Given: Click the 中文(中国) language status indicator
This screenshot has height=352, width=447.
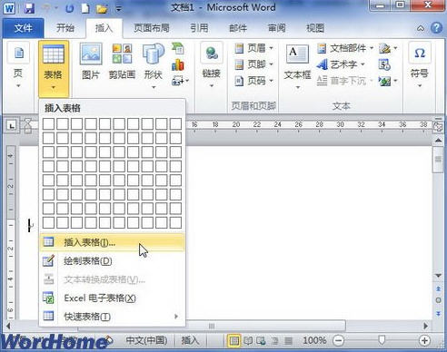Looking at the screenshot, I should (x=146, y=341).
